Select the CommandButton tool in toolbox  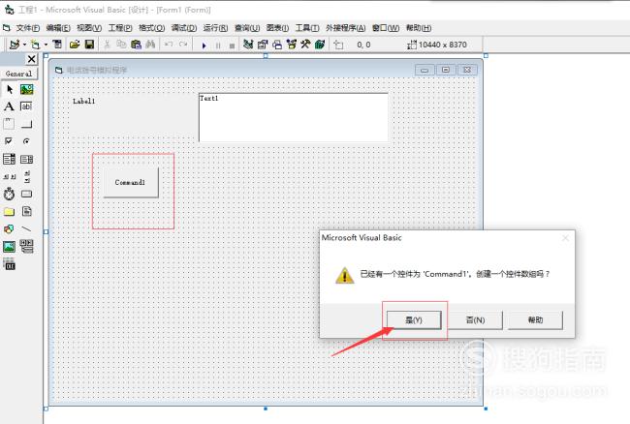(x=26, y=124)
